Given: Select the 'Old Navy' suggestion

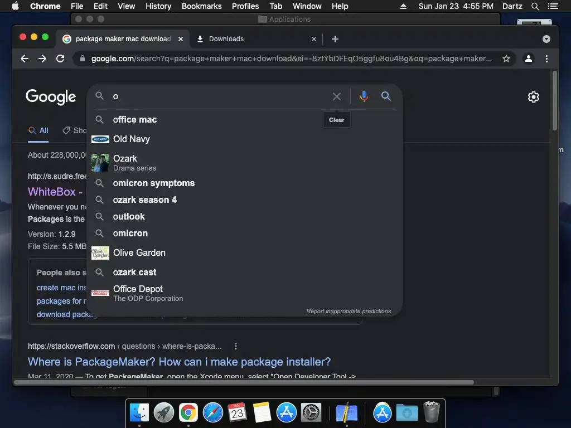Looking at the screenshot, I should click(x=244, y=139).
